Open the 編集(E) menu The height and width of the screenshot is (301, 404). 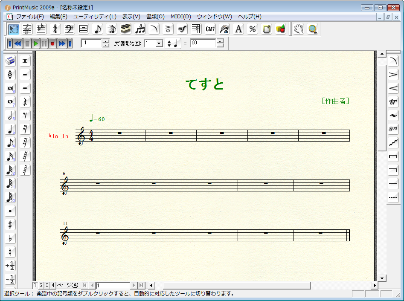tap(58, 17)
